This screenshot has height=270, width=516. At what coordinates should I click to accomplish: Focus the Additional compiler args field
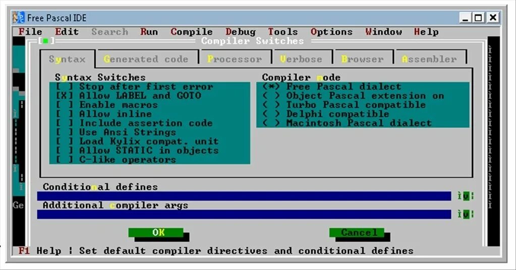[x=244, y=214]
